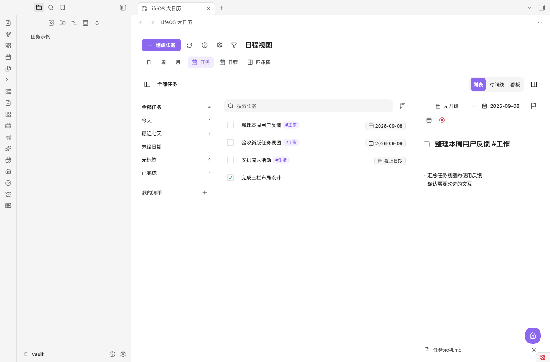Click the home ribbon icon in left strip

coord(8,171)
